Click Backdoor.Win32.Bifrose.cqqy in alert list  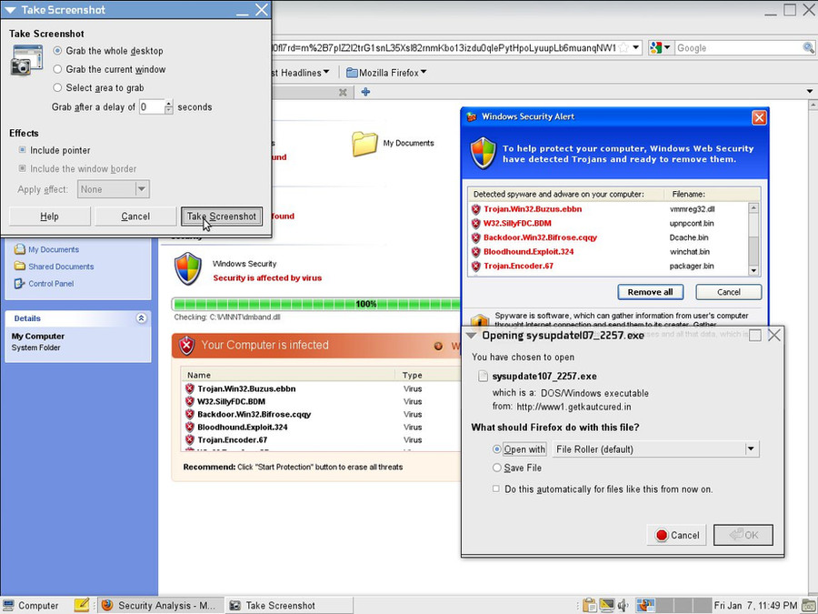coord(540,237)
